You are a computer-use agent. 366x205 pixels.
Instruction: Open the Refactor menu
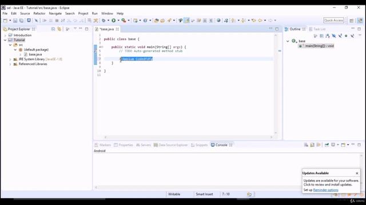click(39, 14)
